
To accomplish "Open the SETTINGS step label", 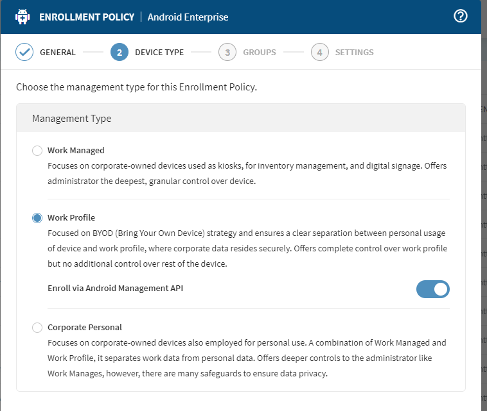I will click(354, 53).
